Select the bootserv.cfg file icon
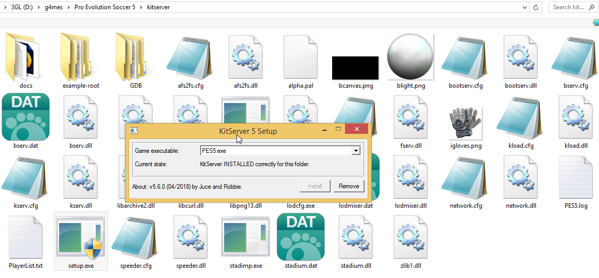The image size is (599, 278). point(463,57)
